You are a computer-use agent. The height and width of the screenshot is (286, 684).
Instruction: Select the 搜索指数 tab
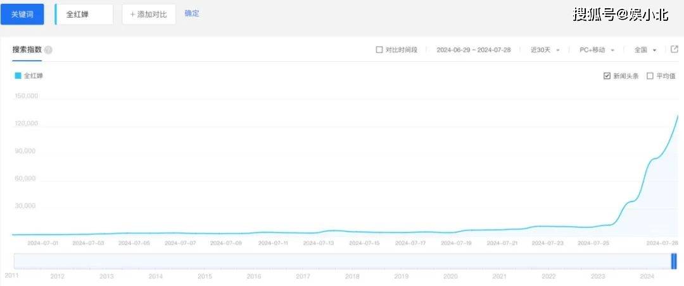(x=27, y=49)
